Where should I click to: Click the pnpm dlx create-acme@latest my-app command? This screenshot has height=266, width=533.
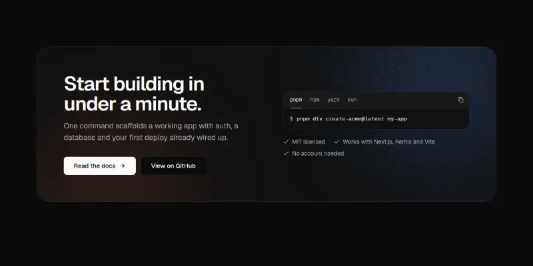pyautogui.click(x=352, y=119)
